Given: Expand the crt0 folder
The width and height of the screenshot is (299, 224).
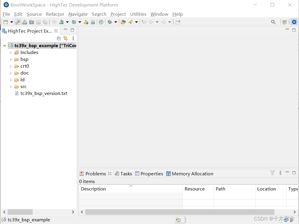Looking at the screenshot, I should click(11, 66).
